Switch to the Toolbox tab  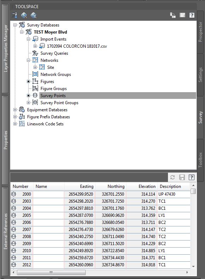pos(200,160)
